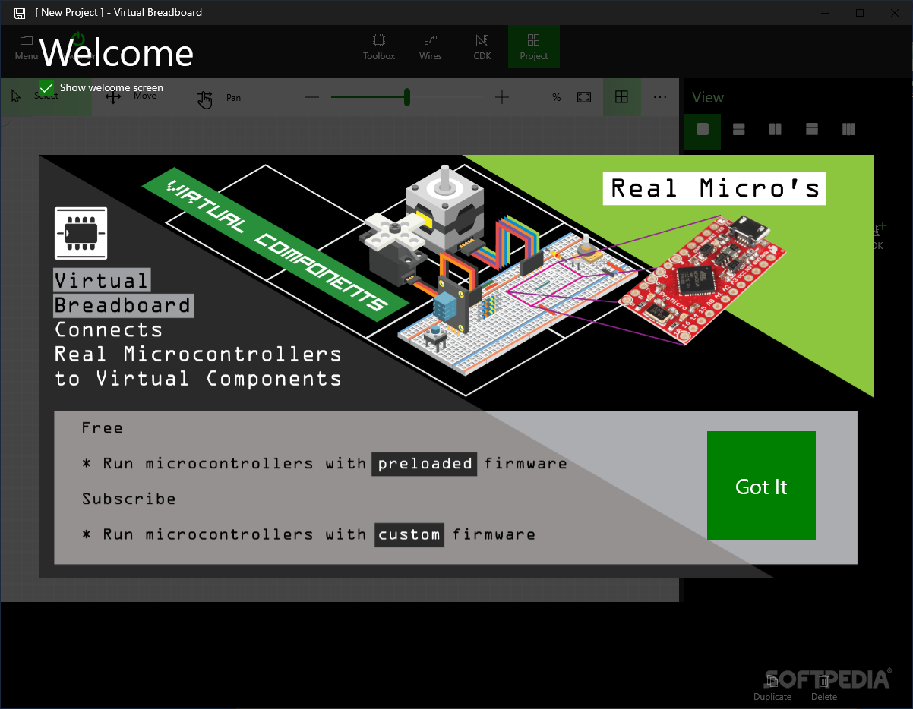
Task: Maximize the Virtual Breadboard window
Action: pos(860,13)
